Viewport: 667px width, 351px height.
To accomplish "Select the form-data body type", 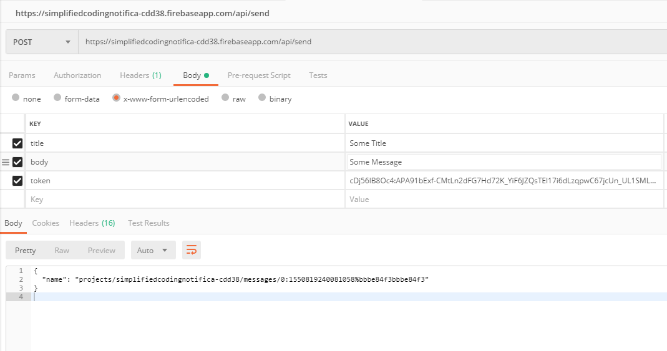I will (x=57, y=97).
